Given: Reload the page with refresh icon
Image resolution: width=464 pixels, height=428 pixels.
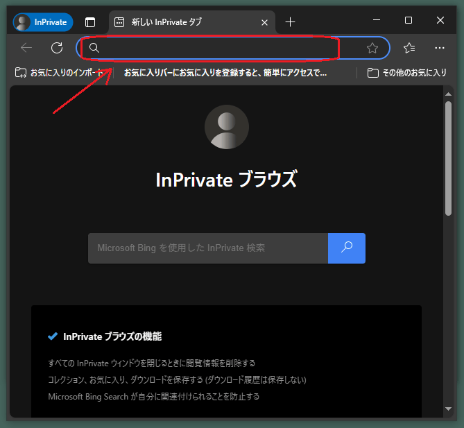Looking at the screenshot, I should click(57, 48).
